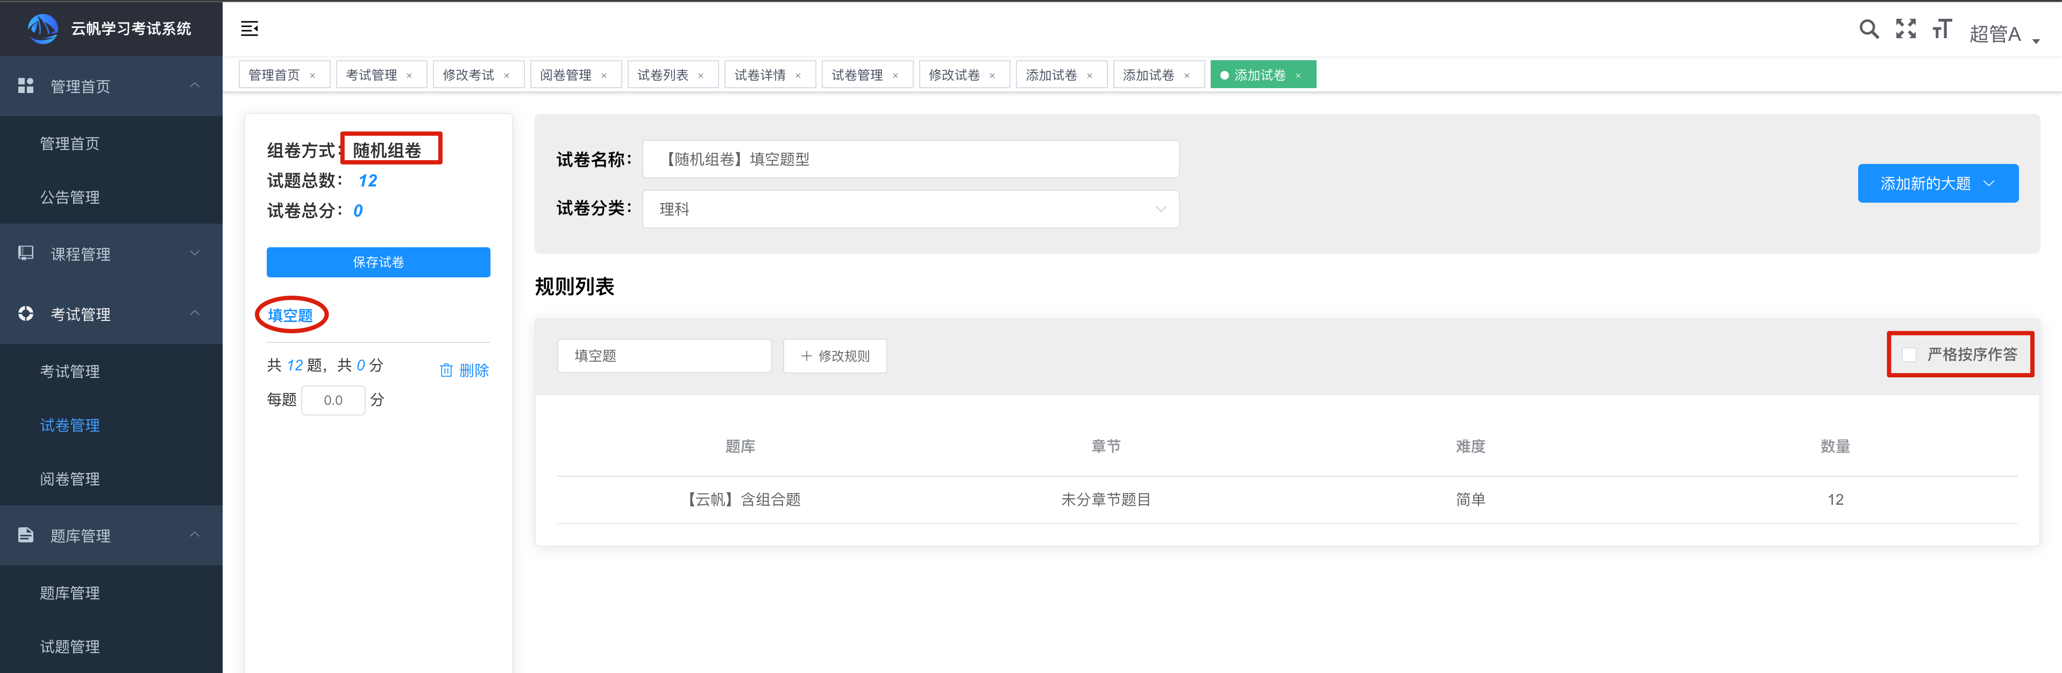
Task: Close the active green 添加试卷 tab
Action: [1298, 76]
